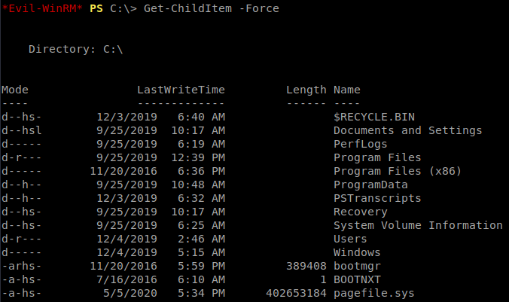
Task: Click the ProgramData directory name
Action: 370,185
